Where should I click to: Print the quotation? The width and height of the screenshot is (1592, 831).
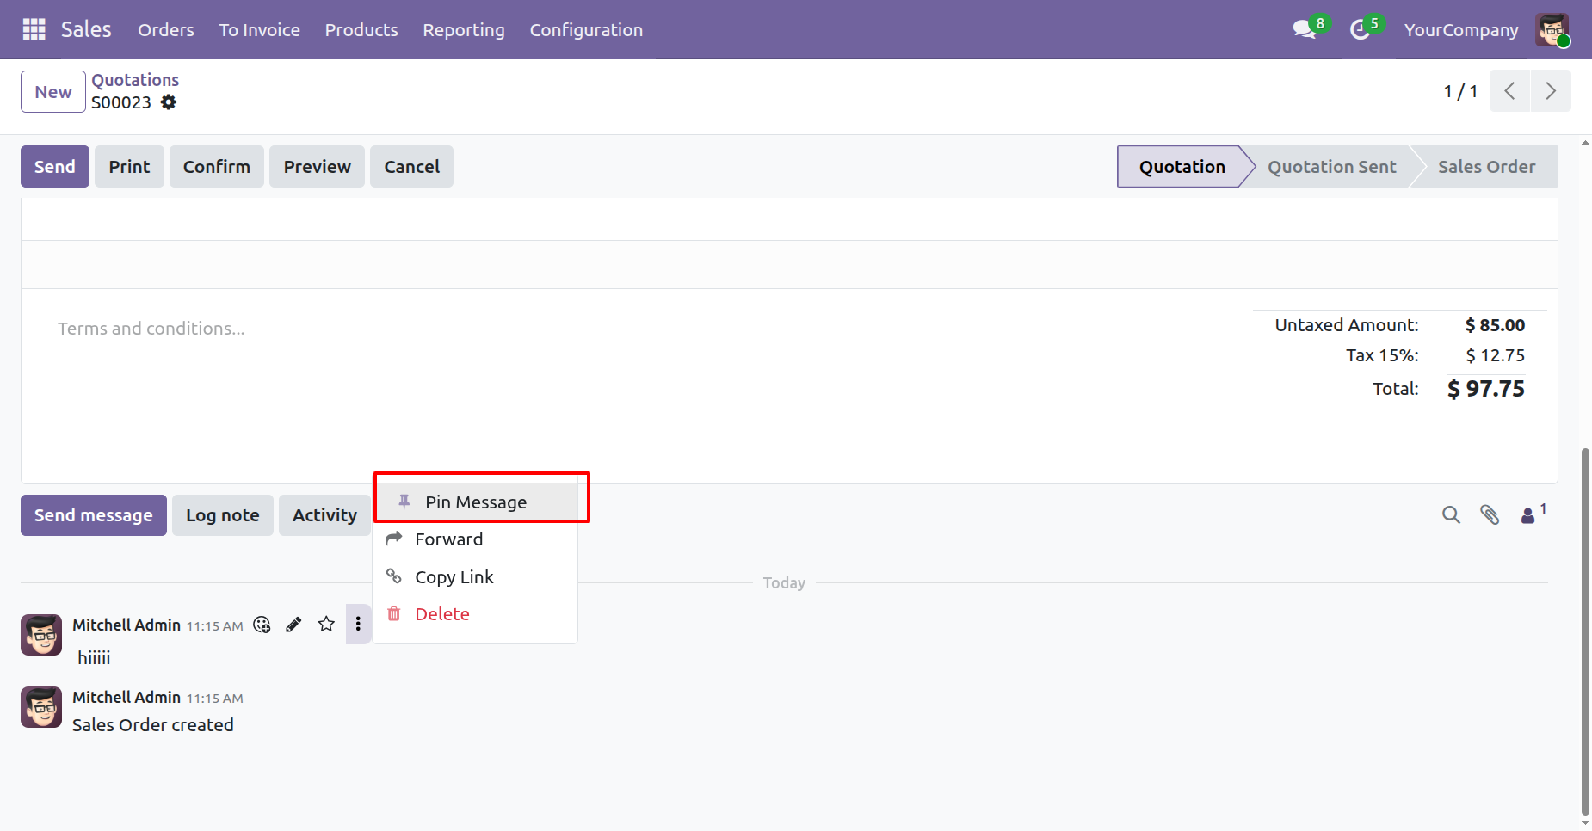(129, 167)
